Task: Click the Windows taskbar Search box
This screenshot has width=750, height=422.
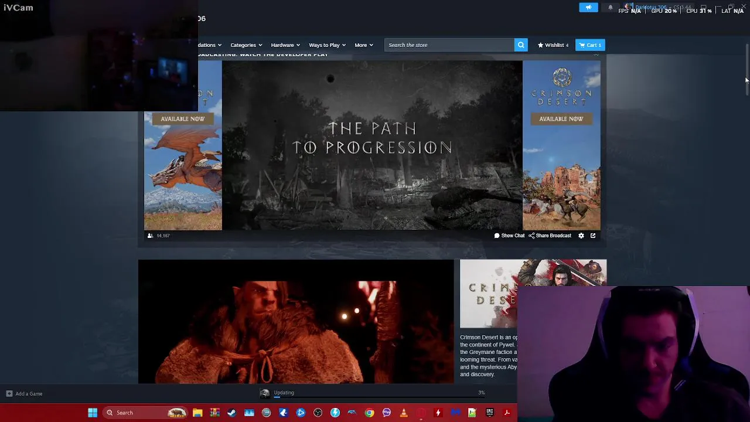Action: coord(145,413)
